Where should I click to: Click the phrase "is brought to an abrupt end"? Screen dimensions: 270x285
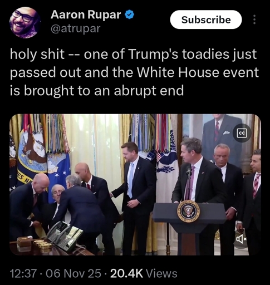[97, 91]
